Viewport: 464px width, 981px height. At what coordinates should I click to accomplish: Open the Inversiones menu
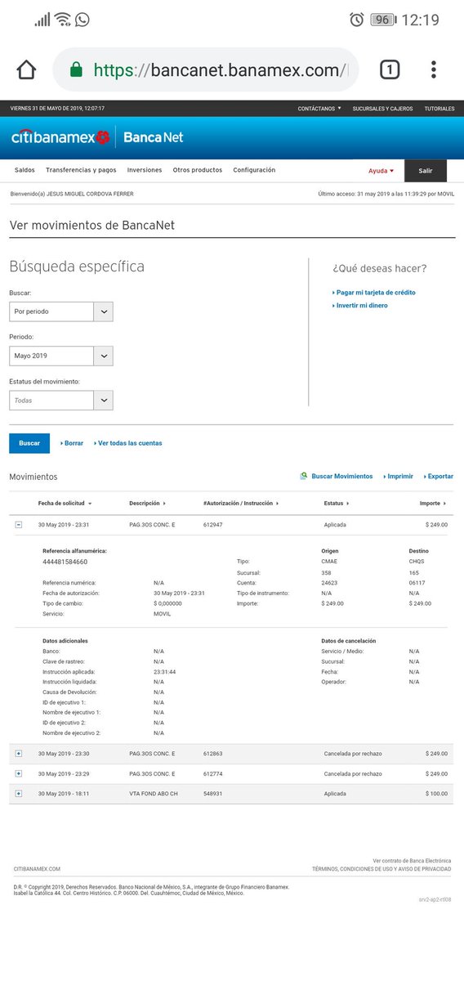click(145, 170)
